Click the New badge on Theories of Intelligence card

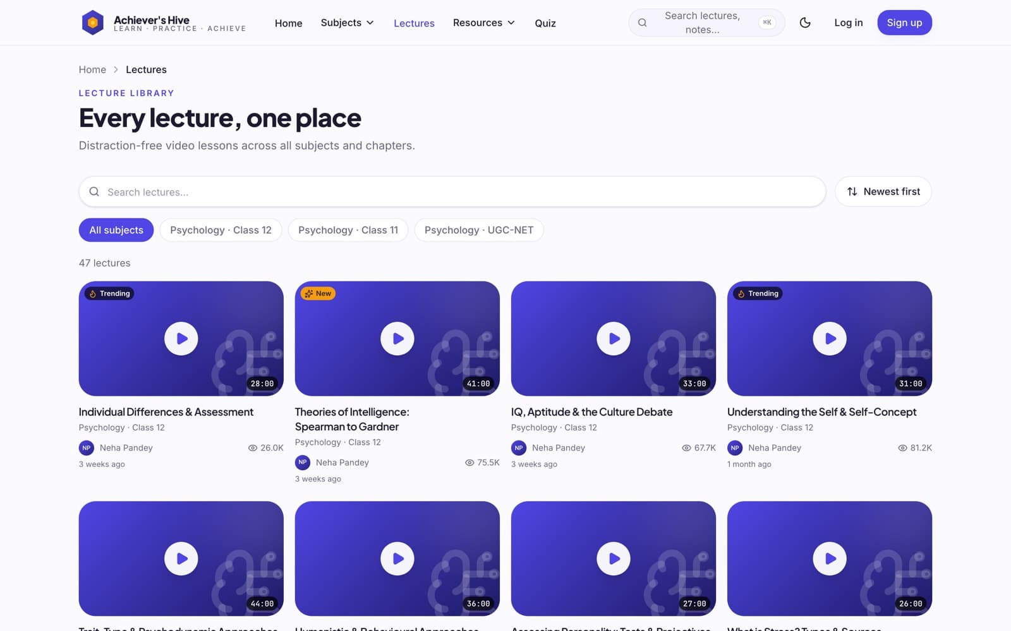coord(318,293)
